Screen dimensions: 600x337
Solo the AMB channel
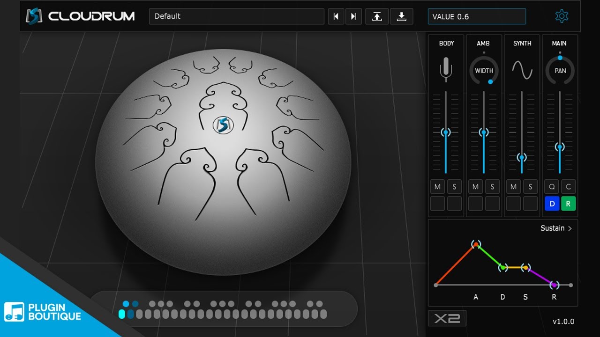(x=492, y=187)
